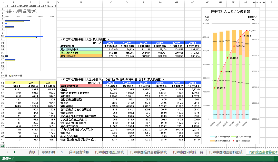Screen dimensions: 278x162
Task: Open the 詳細設定情報 sheet tab
Action: (79, 152)
